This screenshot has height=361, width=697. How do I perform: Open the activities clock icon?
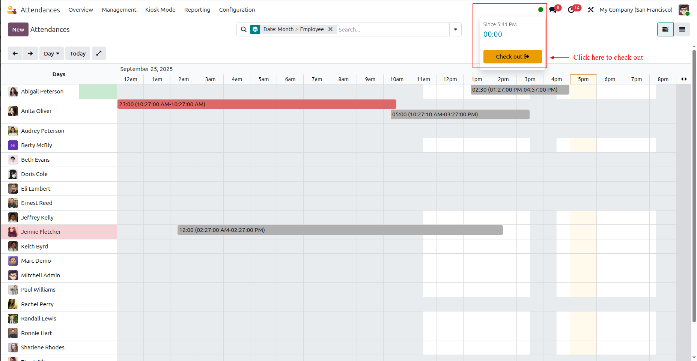point(572,10)
